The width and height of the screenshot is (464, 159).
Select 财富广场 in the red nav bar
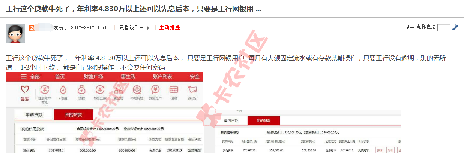(93, 77)
